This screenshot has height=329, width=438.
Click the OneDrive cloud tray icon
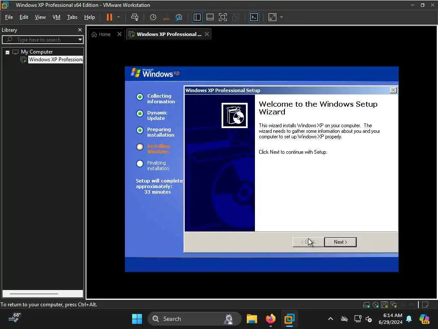coord(344,319)
